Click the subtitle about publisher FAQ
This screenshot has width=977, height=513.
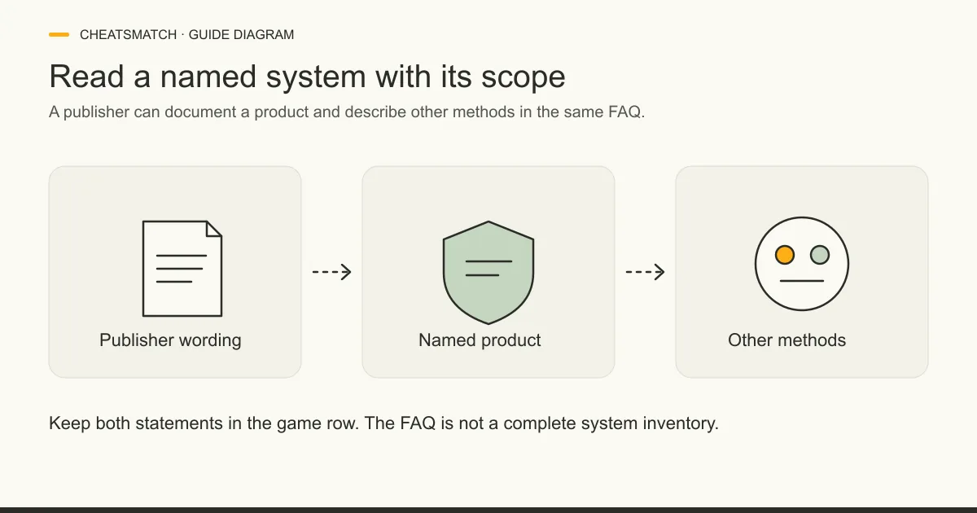coord(347,112)
